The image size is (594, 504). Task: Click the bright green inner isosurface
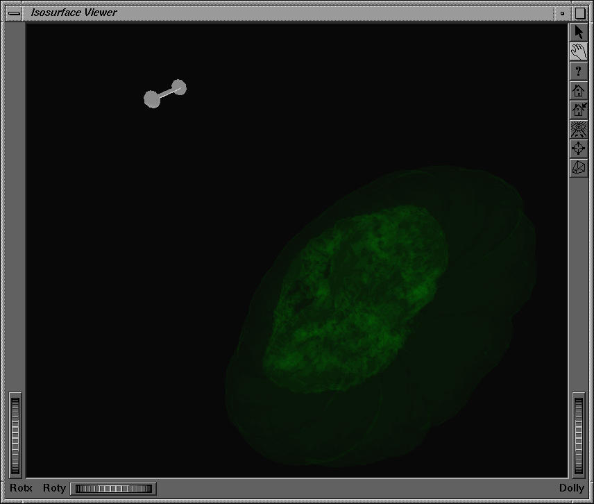point(356,299)
